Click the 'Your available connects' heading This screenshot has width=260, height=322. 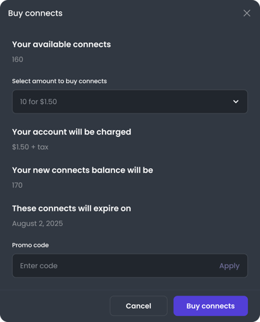(x=61, y=45)
